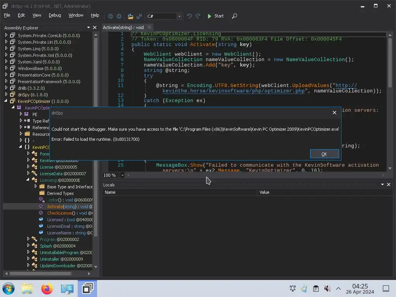Viewport: 396px width, 297px height.
Task: Open File Explorer from the taskbar
Action: click(27, 288)
